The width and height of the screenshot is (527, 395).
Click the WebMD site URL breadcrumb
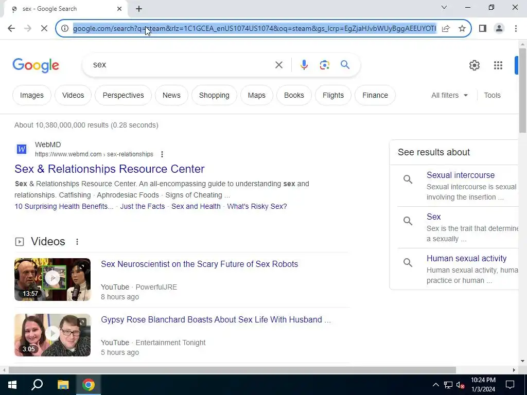(x=94, y=154)
